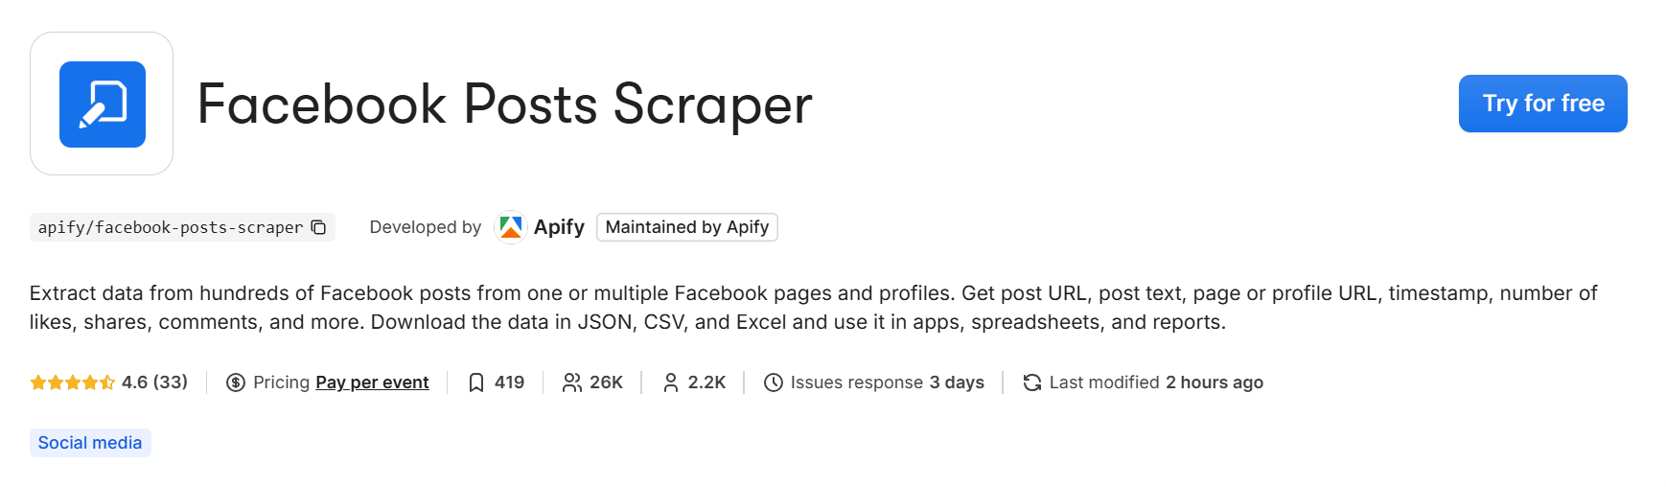
Task: Open the Apify developer profile link
Action: pyautogui.click(x=559, y=227)
